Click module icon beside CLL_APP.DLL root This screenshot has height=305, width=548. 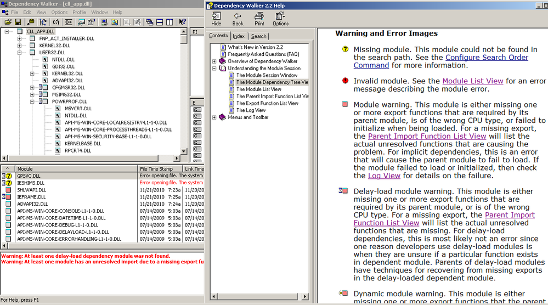click(x=20, y=31)
